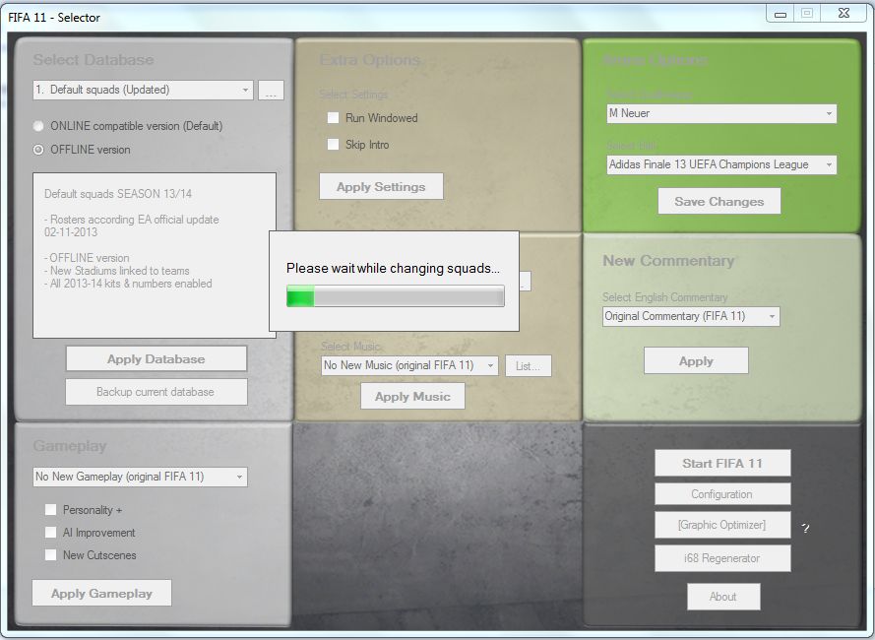This screenshot has height=640, width=875.
Task: Click the i68 Regenerator button
Action: tap(722, 558)
